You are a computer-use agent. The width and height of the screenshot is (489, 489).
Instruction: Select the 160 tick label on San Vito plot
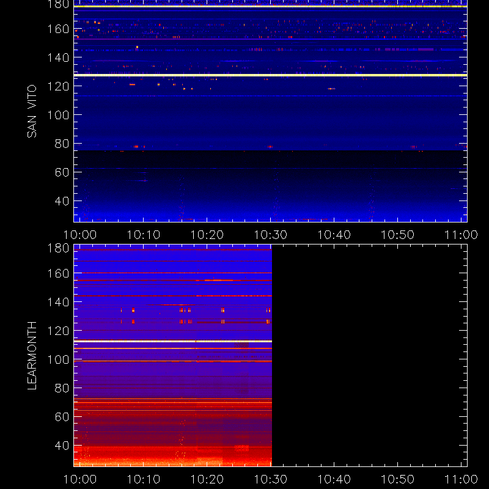tap(58, 29)
